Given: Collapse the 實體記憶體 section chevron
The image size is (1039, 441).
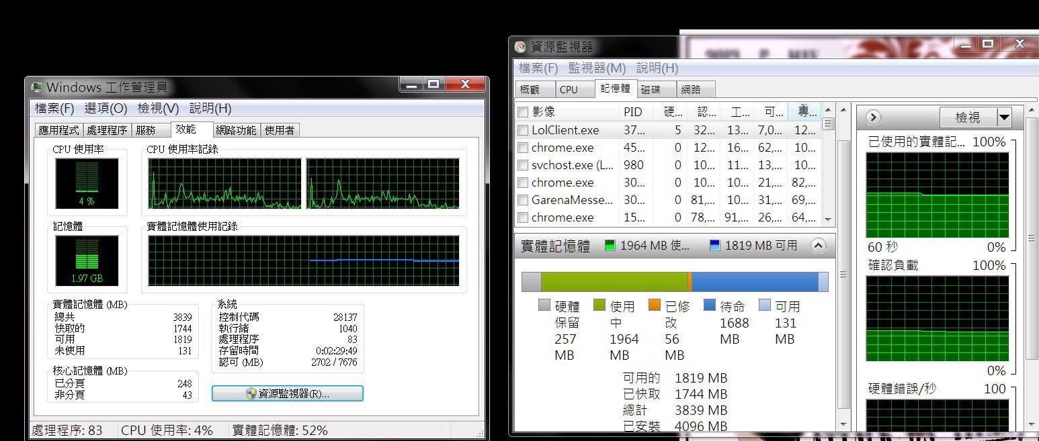Looking at the screenshot, I should [818, 246].
